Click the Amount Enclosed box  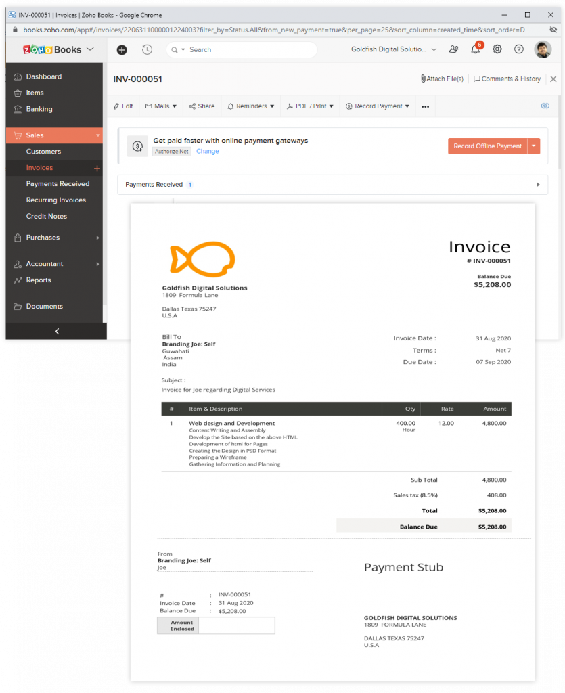pyautogui.click(x=237, y=626)
